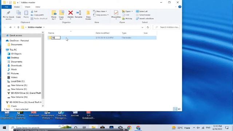Sort by the Date modified column
The image size is (233, 131).
[x=103, y=33]
